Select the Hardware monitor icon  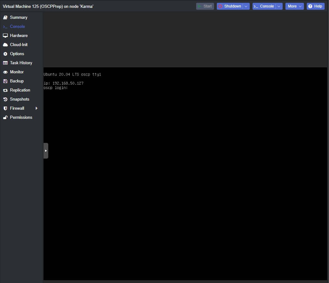pos(5,36)
